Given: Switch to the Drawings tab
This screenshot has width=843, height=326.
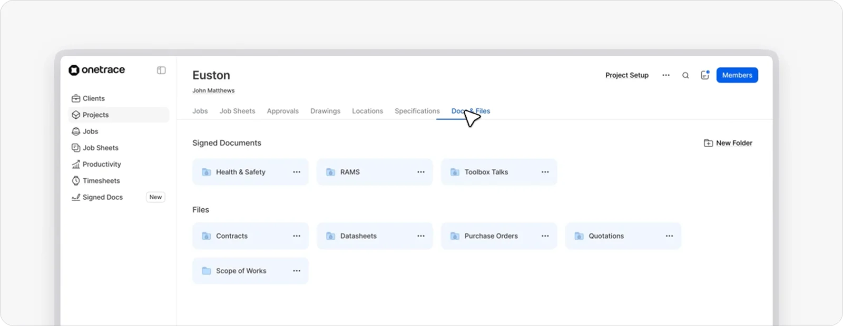Looking at the screenshot, I should click(325, 111).
